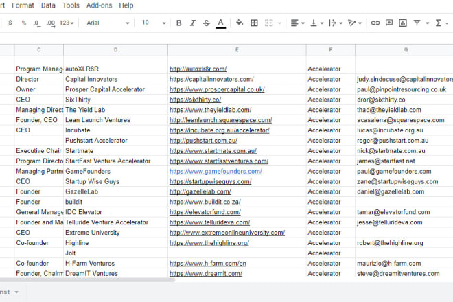Screen dimensions: 453x302
Task: Select the 'Executive Chair' title cell
Action: [x=39, y=151]
